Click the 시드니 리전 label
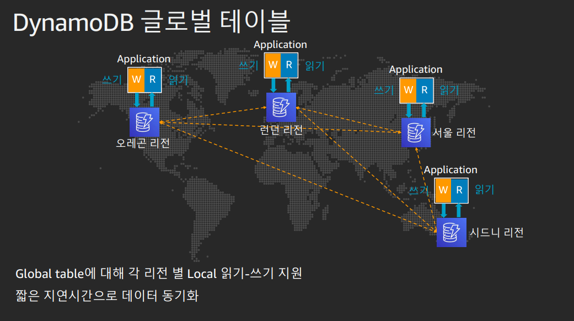This screenshot has height=321, width=574. pyautogui.click(x=497, y=232)
